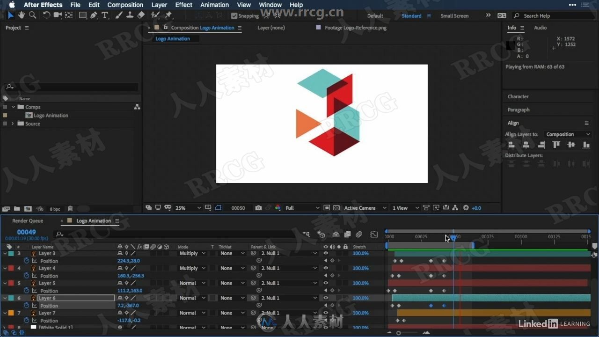Image resolution: width=599 pixels, height=337 pixels.
Task: Open the Character panel
Action: (x=518, y=96)
